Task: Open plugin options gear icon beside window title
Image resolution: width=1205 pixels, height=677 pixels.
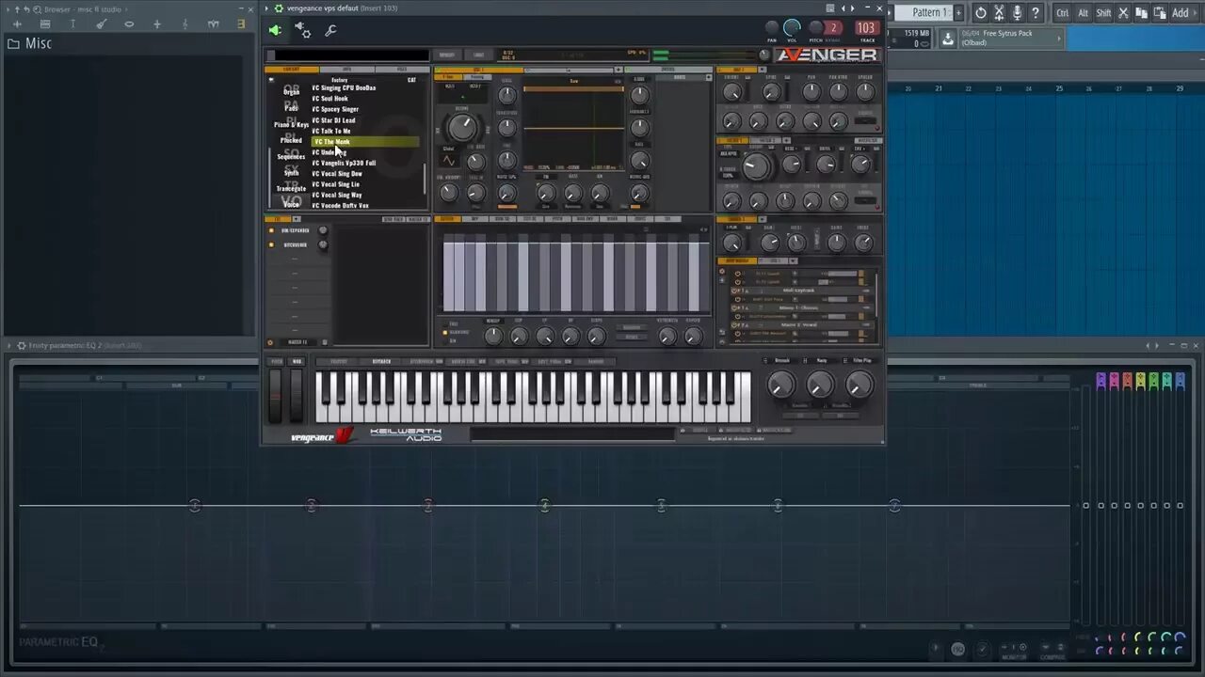Action: (x=279, y=8)
